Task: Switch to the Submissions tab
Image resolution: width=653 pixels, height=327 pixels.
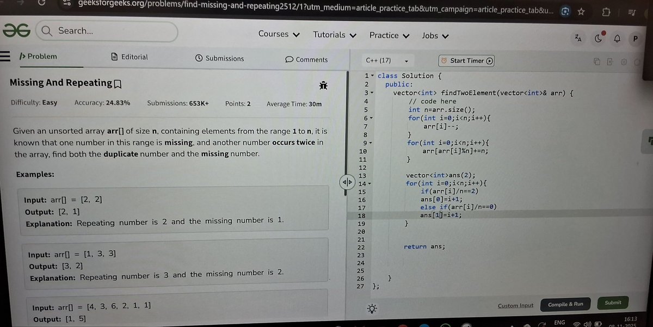Action: coord(219,58)
